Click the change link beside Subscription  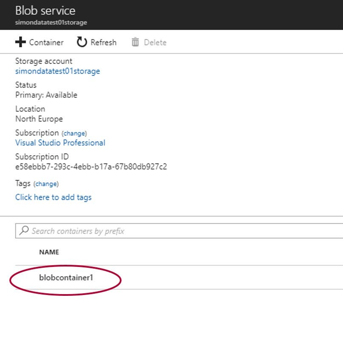74,133
